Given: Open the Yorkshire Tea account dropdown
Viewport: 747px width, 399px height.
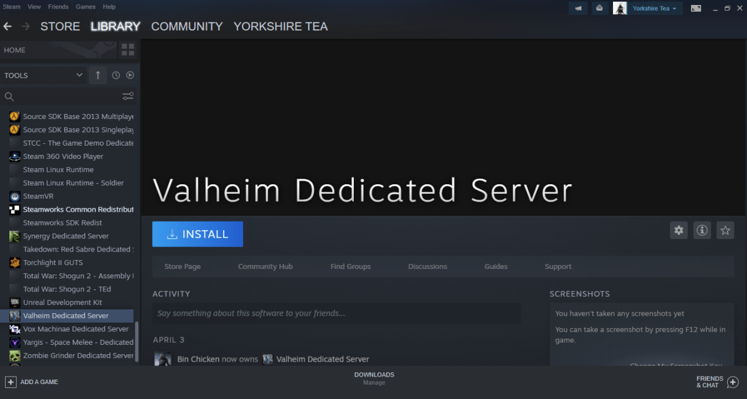Looking at the screenshot, I should coord(654,8).
